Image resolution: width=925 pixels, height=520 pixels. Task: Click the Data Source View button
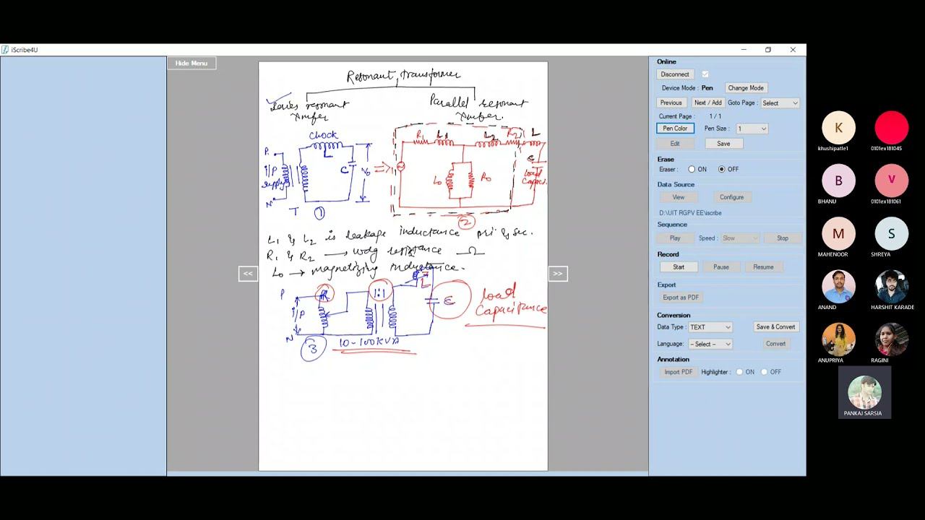(x=679, y=197)
